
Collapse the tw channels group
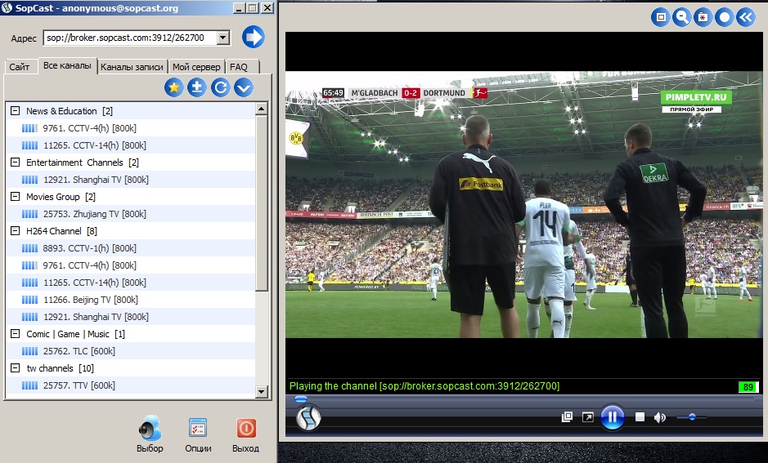click(16, 367)
